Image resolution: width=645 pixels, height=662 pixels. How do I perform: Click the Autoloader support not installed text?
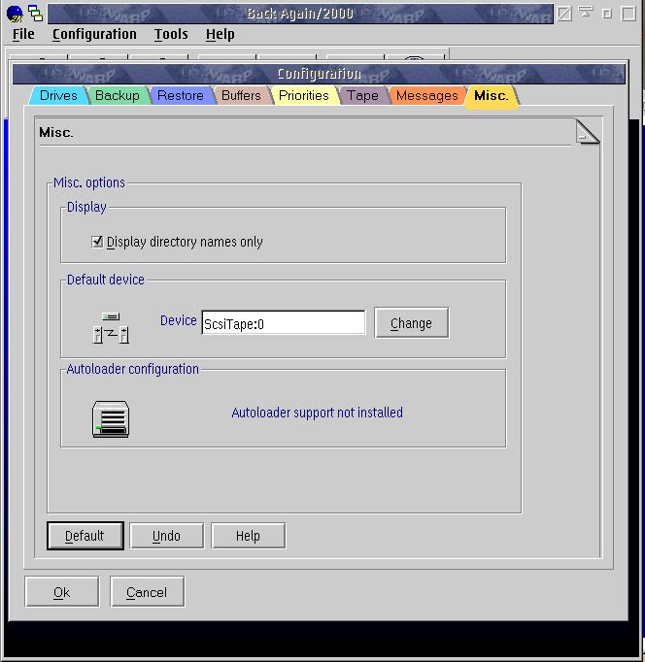318,413
